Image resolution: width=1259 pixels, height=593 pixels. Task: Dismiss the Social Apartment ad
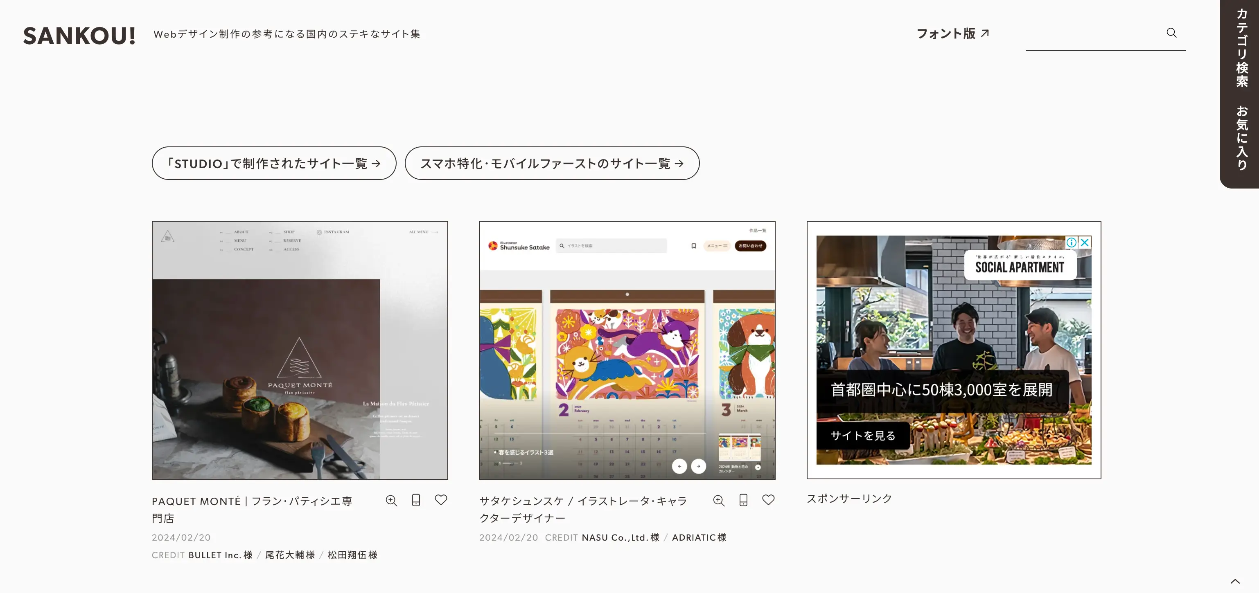[1084, 242]
